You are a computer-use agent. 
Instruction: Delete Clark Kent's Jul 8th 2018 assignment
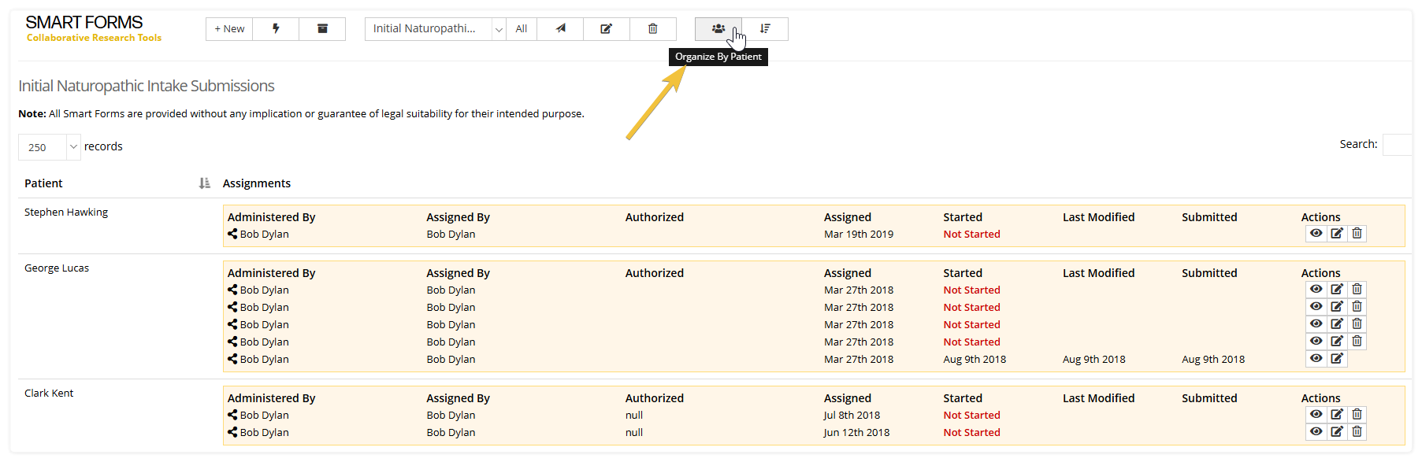click(1357, 415)
